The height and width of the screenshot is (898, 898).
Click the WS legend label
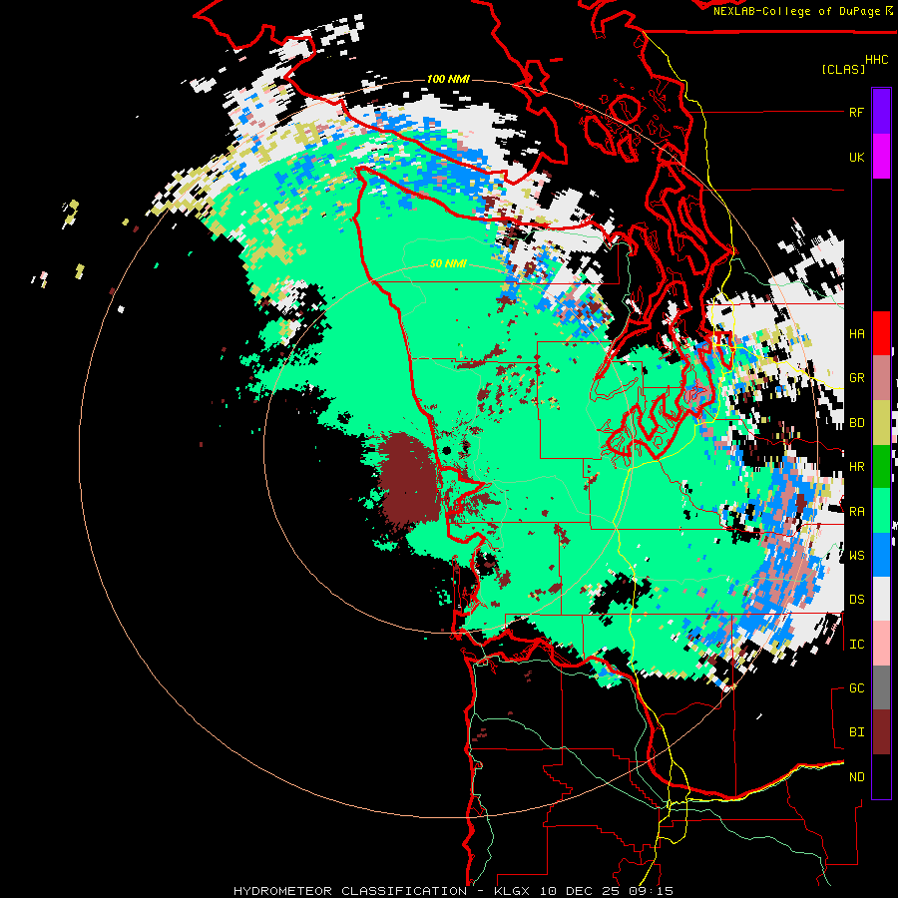856,556
